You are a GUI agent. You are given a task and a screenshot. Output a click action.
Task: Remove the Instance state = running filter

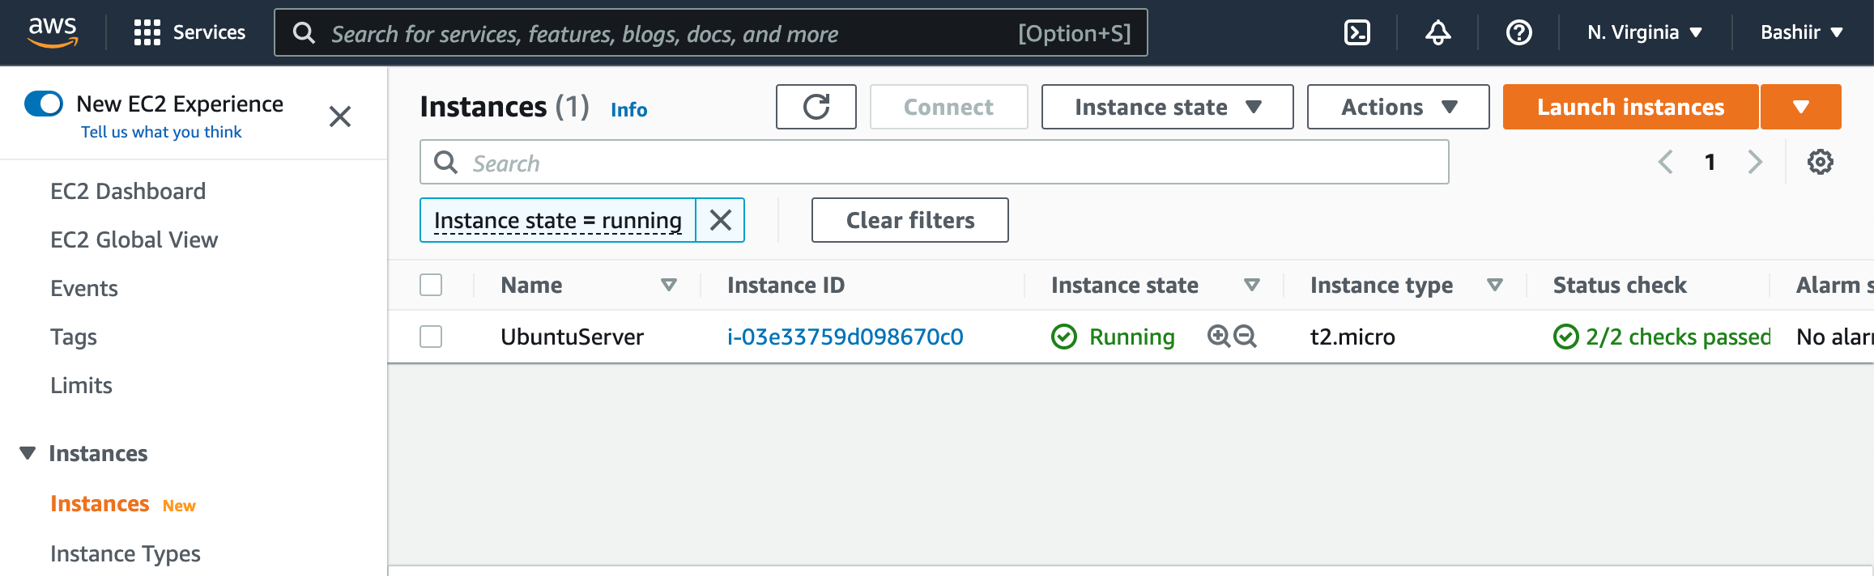pyautogui.click(x=720, y=220)
